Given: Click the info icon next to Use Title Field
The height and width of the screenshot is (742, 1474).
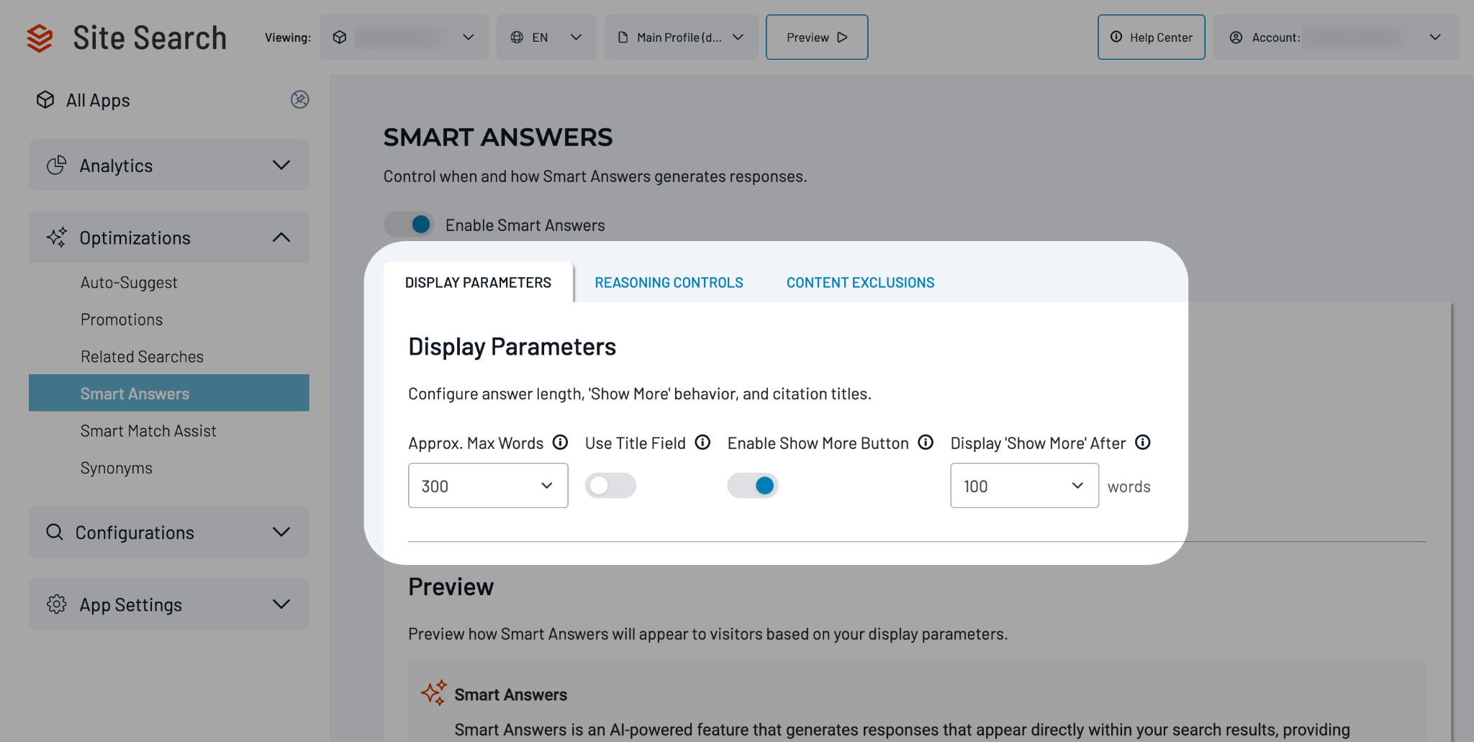Looking at the screenshot, I should (x=702, y=442).
